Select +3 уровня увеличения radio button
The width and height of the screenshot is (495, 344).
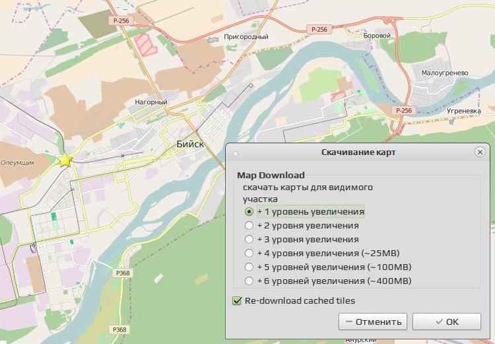click(x=249, y=240)
